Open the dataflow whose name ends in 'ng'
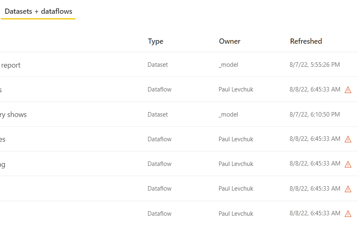 coord(2,164)
